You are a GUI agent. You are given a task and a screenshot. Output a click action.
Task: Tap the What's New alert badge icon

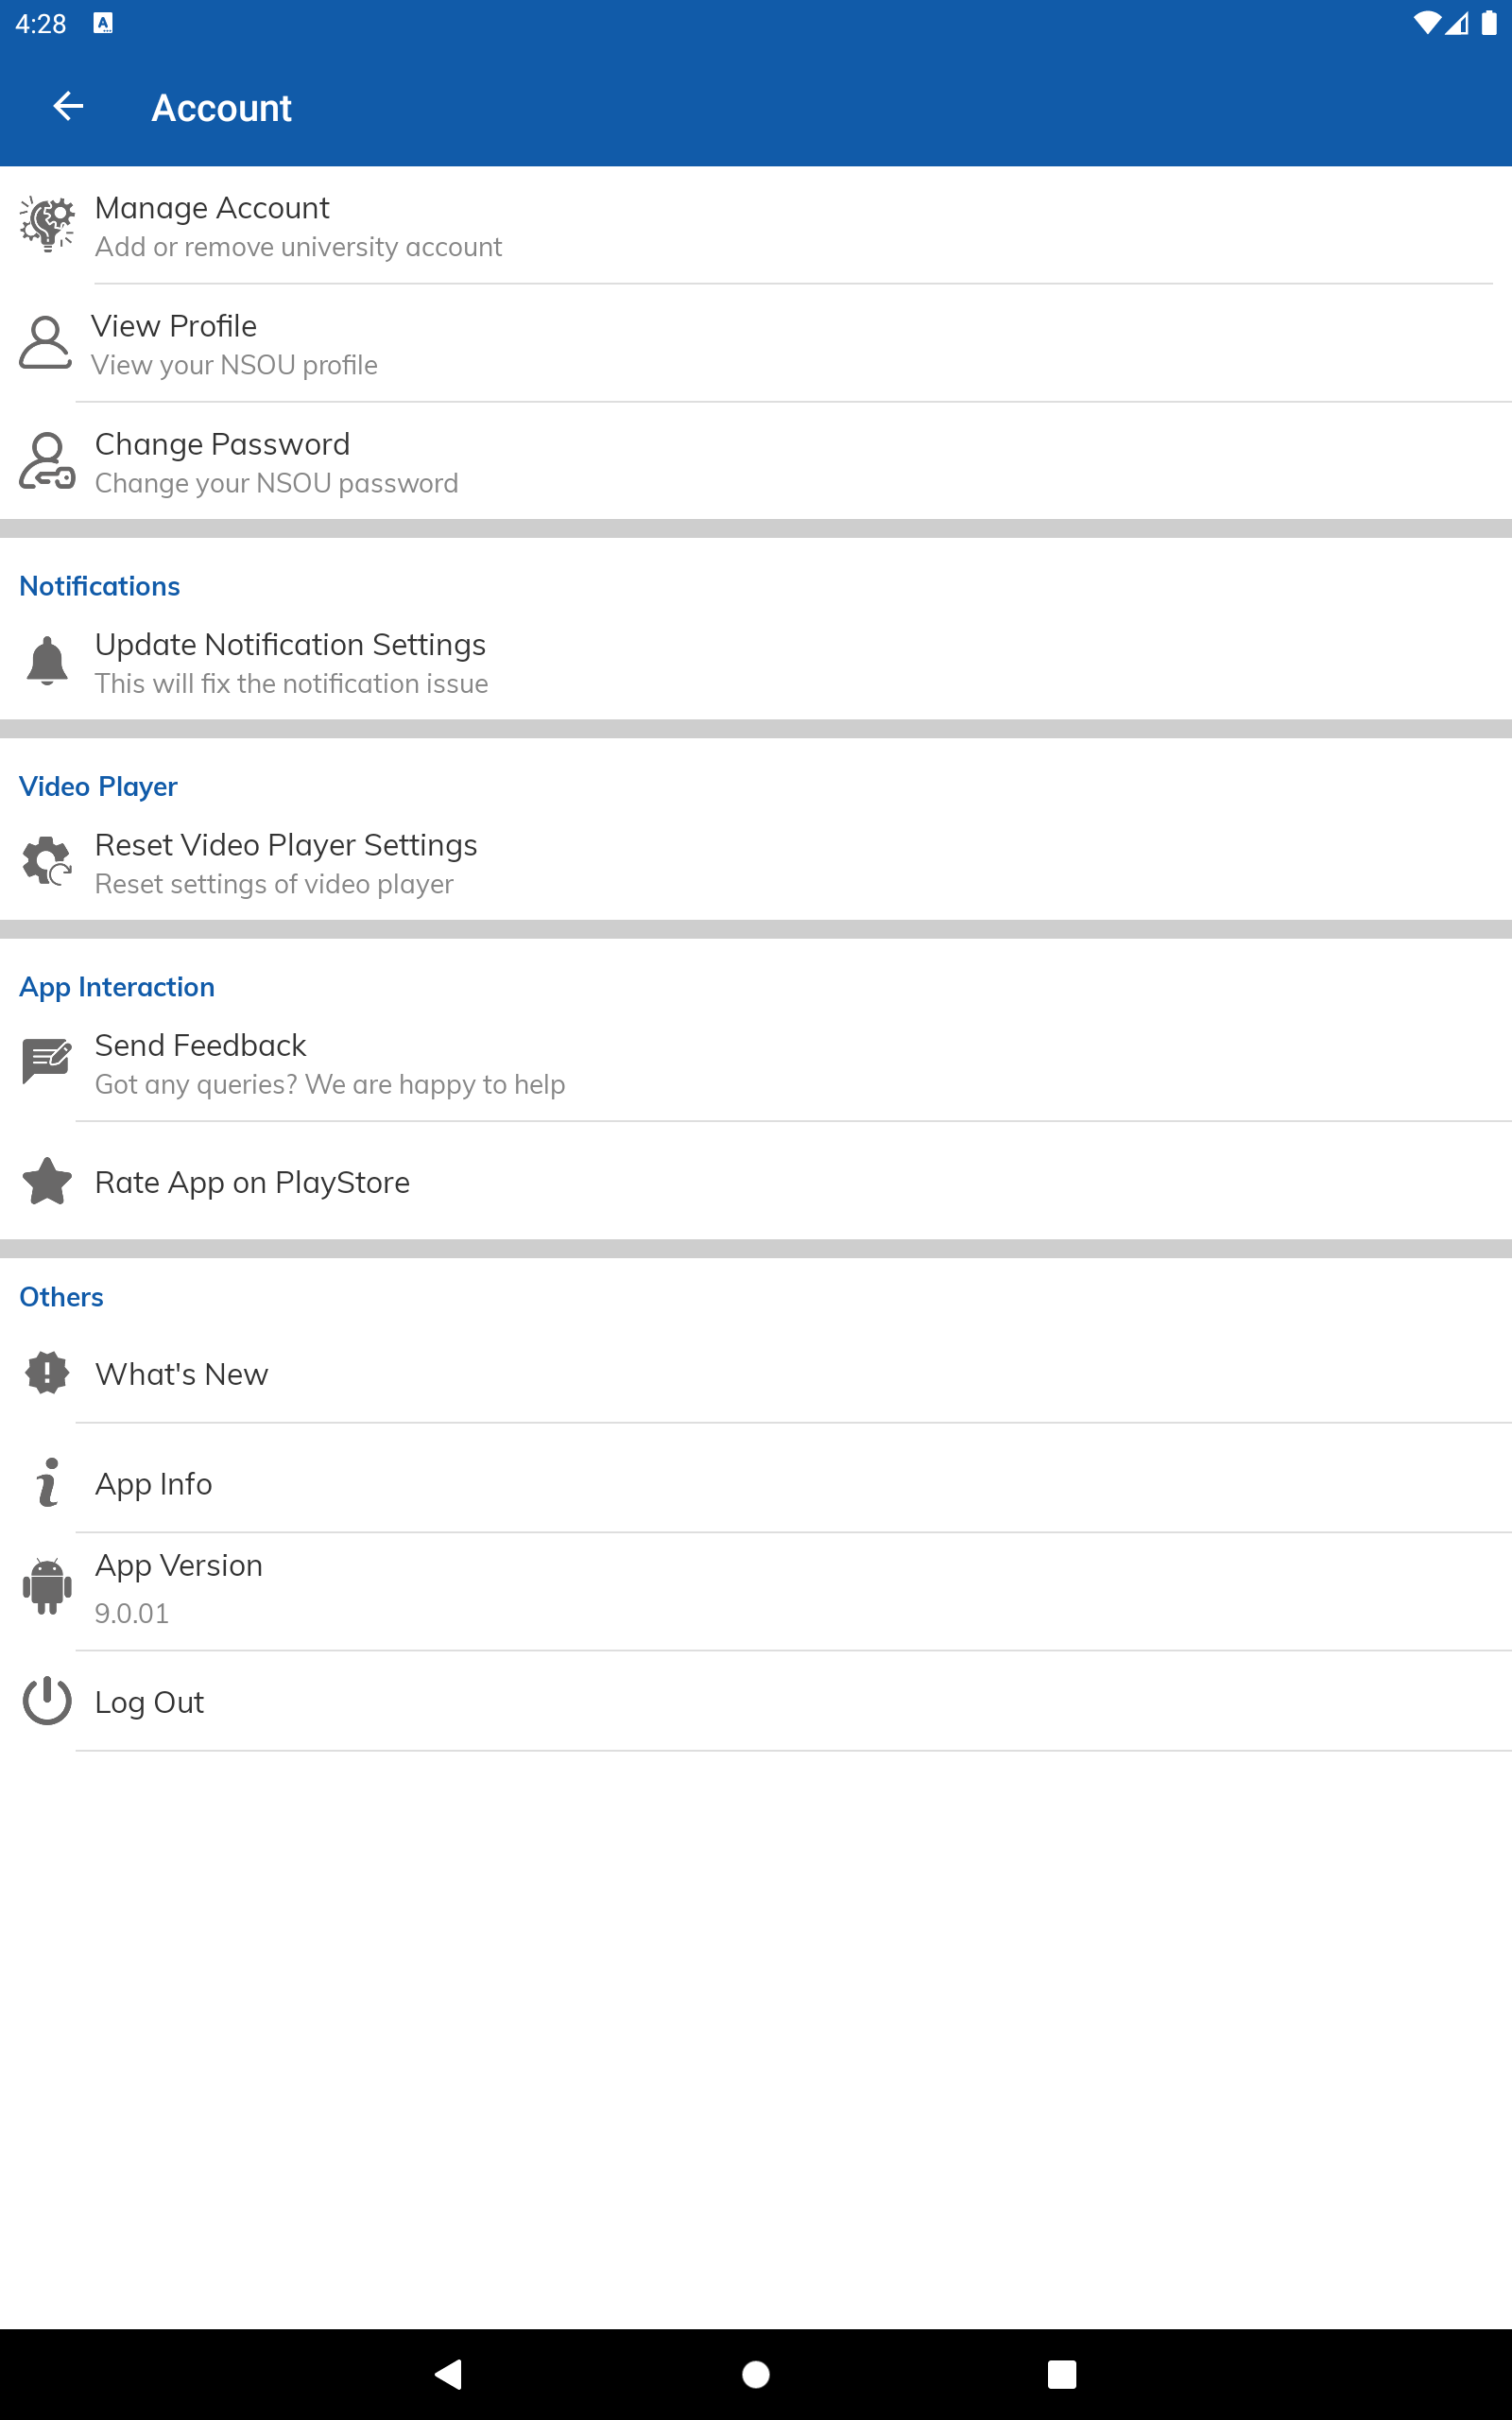coord(47,1373)
